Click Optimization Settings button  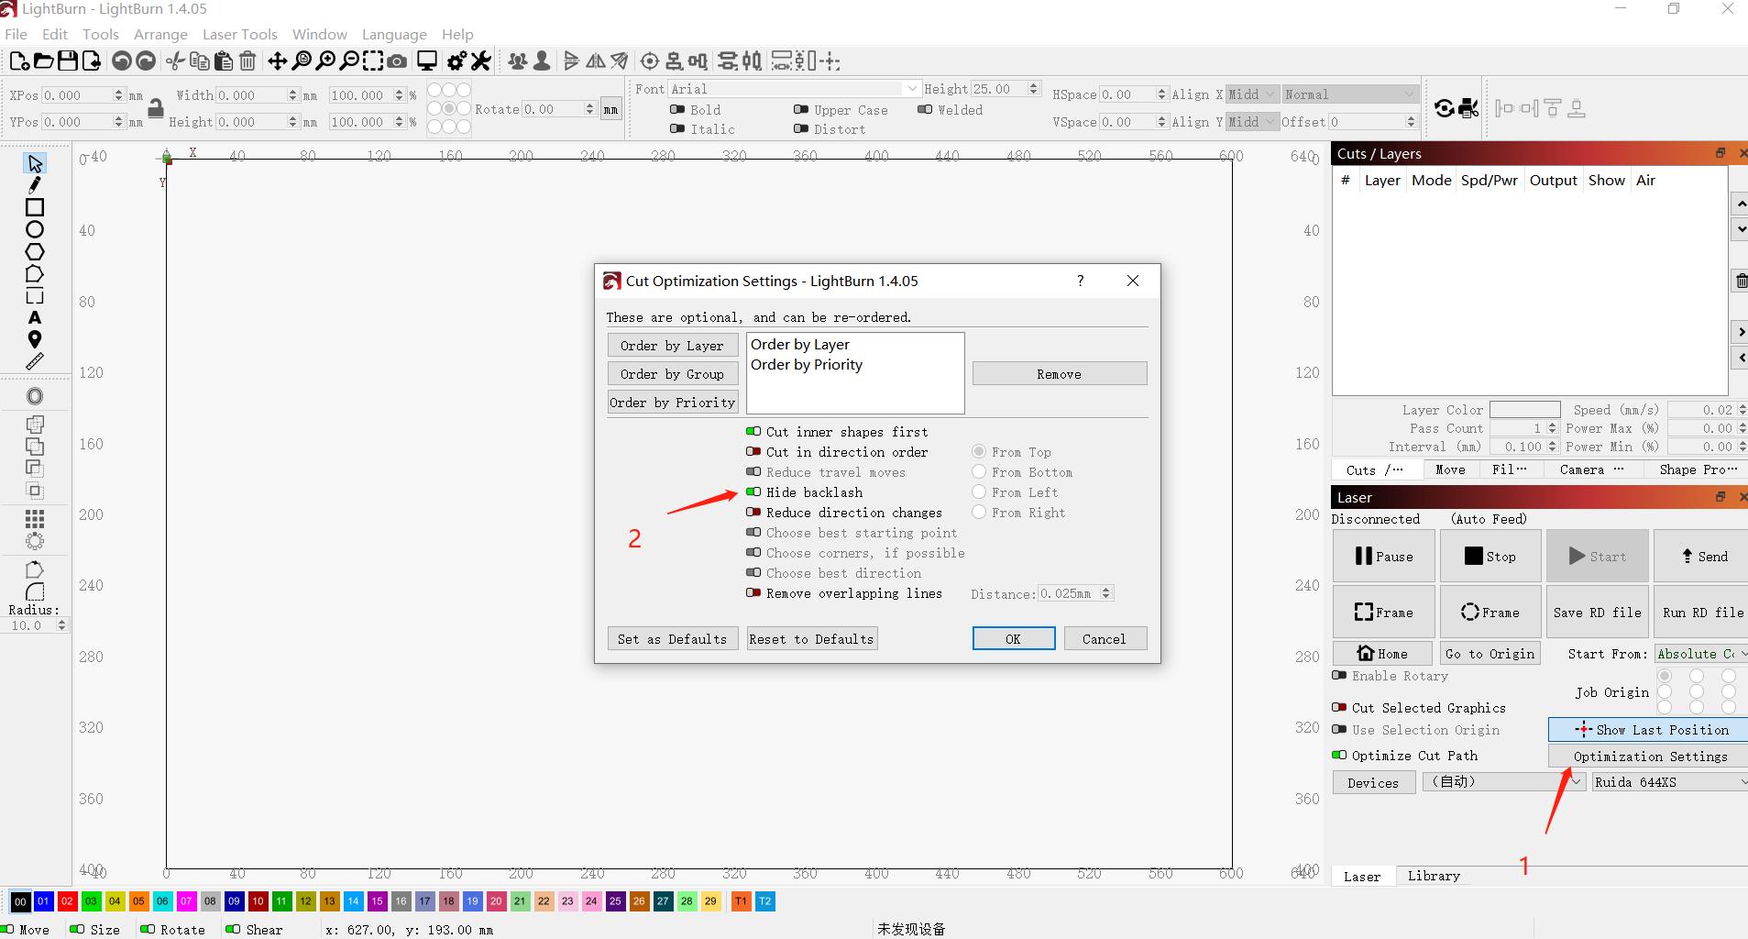(x=1650, y=757)
